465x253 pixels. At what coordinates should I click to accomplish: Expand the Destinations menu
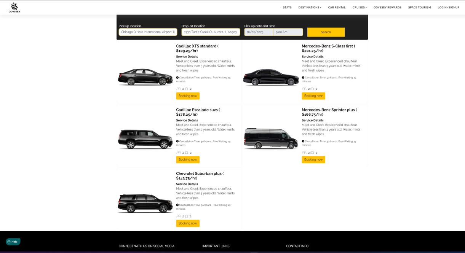click(x=310, y=7)
